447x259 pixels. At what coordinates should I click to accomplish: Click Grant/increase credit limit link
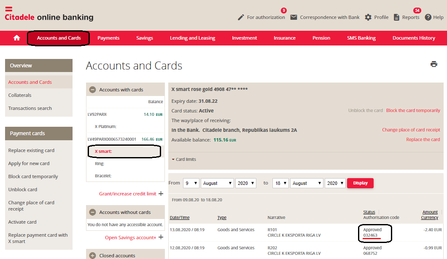point(127,194)
